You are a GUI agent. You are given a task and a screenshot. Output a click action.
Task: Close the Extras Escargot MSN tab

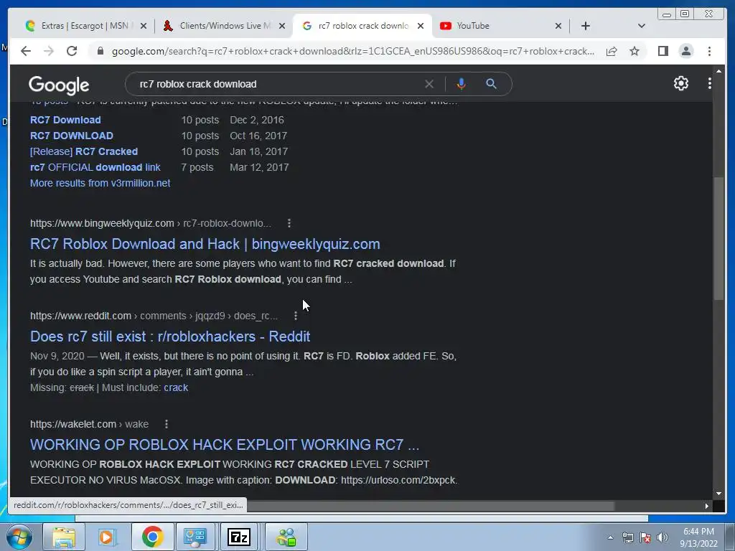(144, 26)
